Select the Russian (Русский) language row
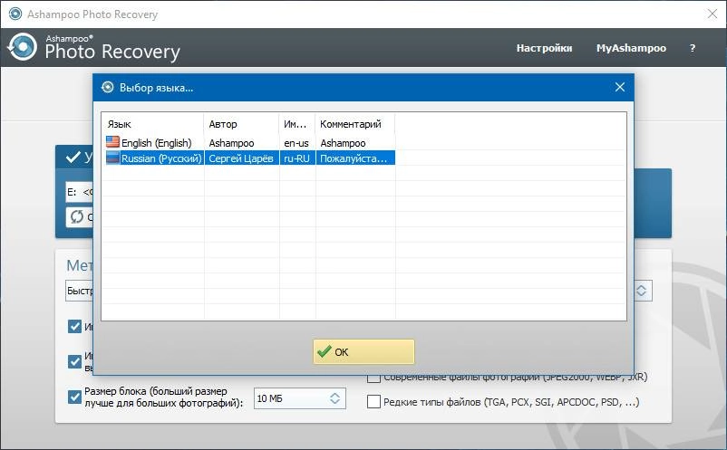The width and height of the screenshot is (727, 450). (250, 158)
